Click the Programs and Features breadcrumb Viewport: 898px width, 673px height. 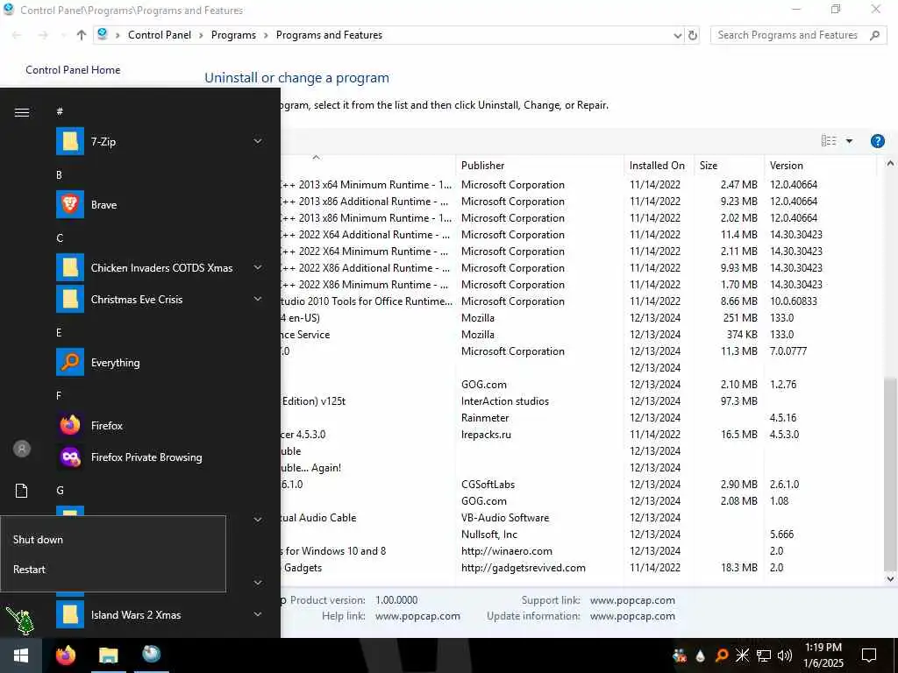coord(330,35)
